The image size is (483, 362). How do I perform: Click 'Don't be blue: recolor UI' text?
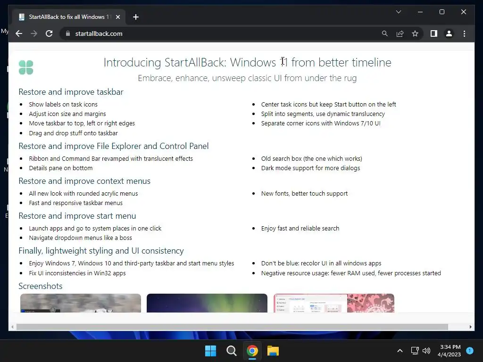coord(321,263)
